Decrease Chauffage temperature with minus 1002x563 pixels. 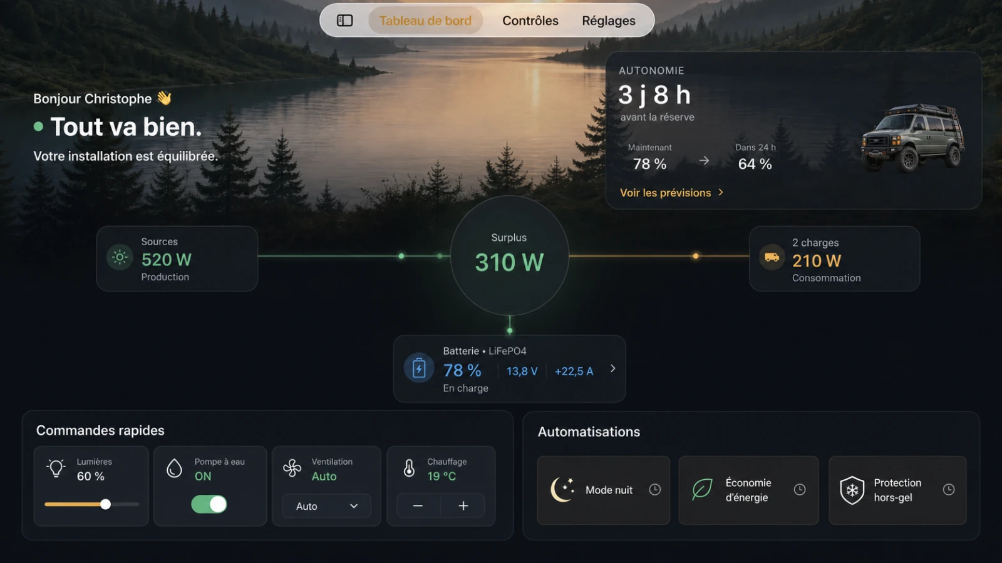pyautogui.click(x=418, y=505)
